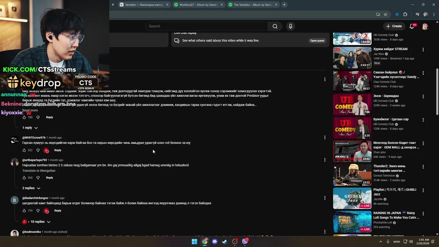Screen dimensions: 439x247
Task: Click the Create button
Action: [x=394, y=26]
